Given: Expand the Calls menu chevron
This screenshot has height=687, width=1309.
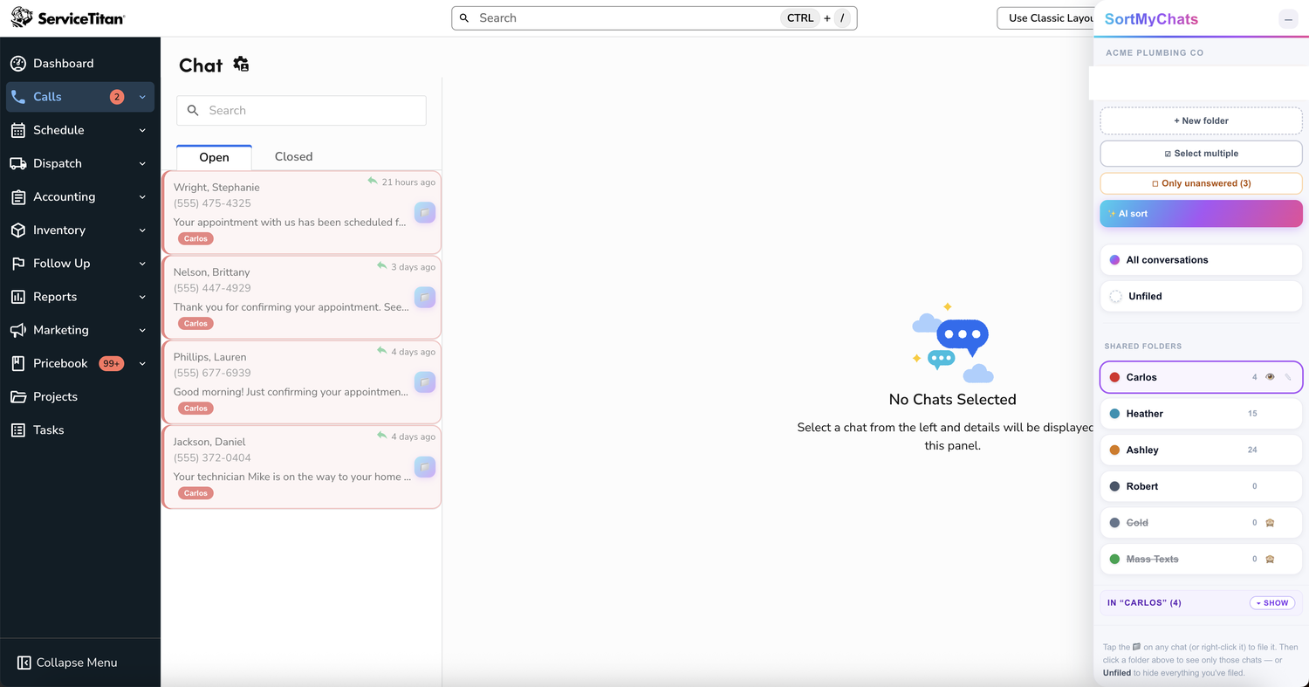Looking at the screenshot, I should (142, 97).
